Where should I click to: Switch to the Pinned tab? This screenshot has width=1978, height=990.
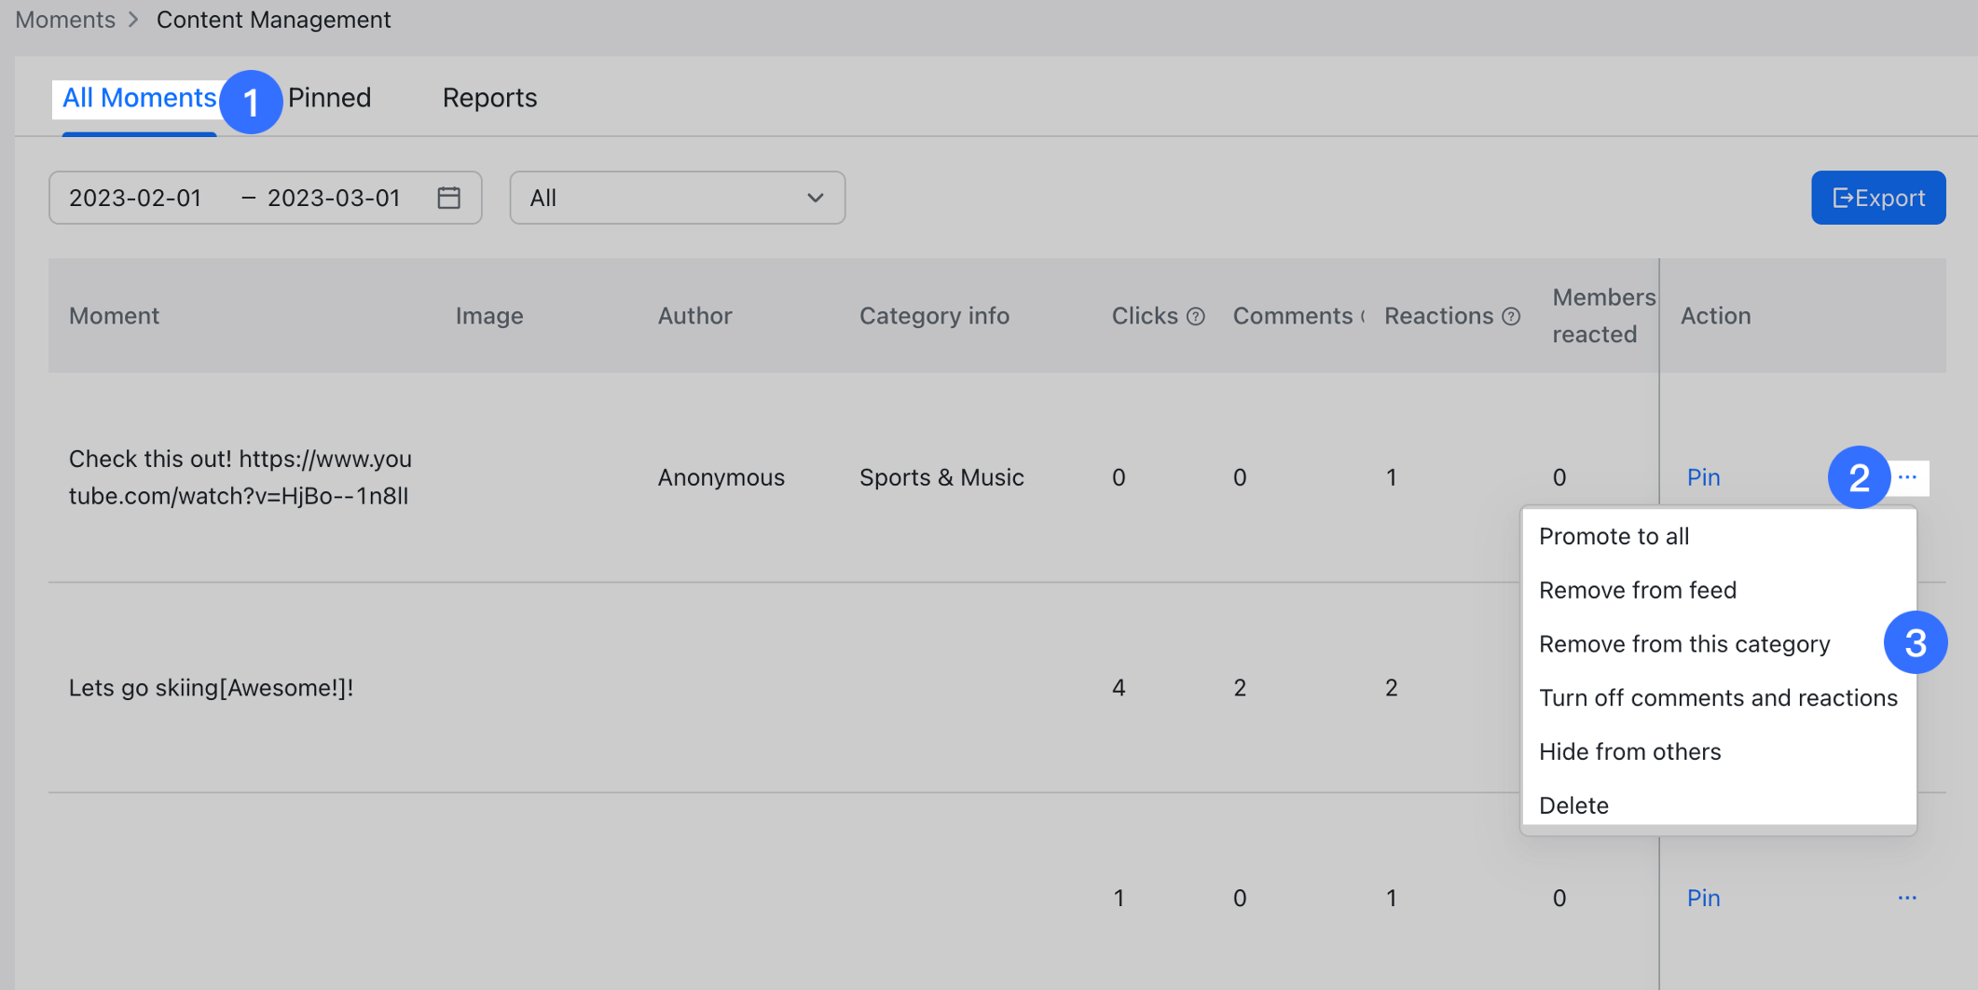tap(329, 98)
